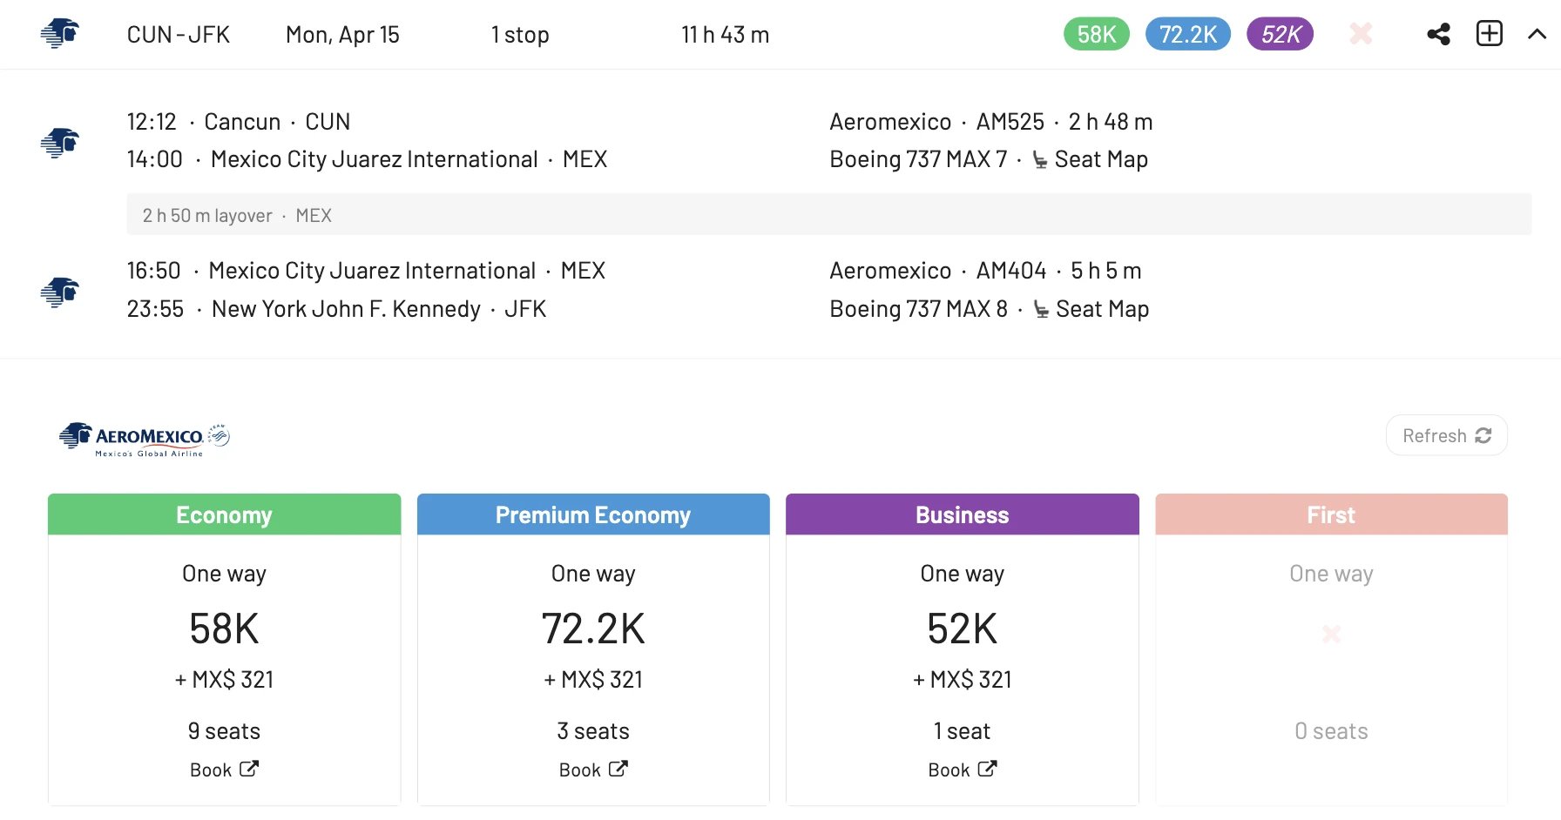Click the 58K price in Economy card
1561x820 pixels.
[224, 628]
